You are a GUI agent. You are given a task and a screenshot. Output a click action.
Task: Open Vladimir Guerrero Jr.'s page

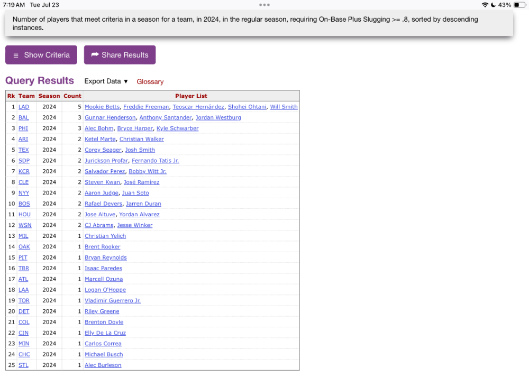[112, 300]
